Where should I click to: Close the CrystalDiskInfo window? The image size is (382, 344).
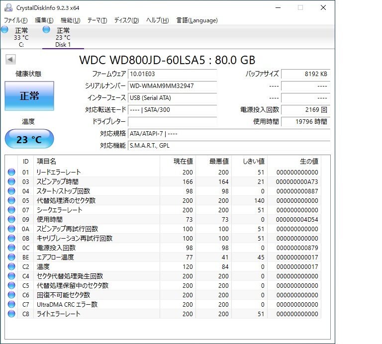point(323,7)
